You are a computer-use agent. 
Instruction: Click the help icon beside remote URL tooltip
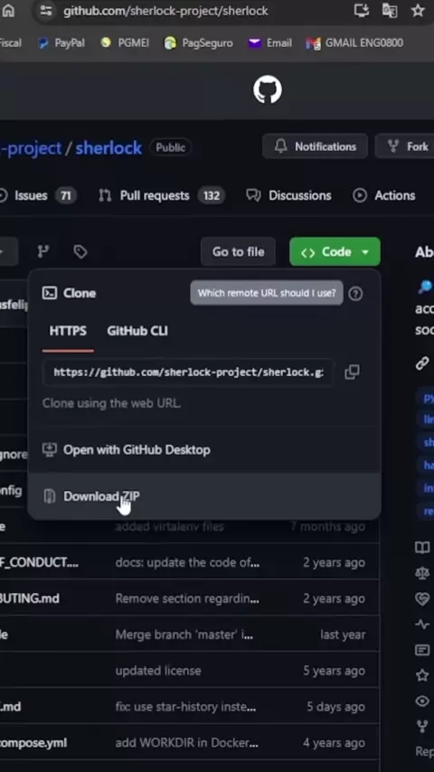pyautogui.click(x=355, y=294)
